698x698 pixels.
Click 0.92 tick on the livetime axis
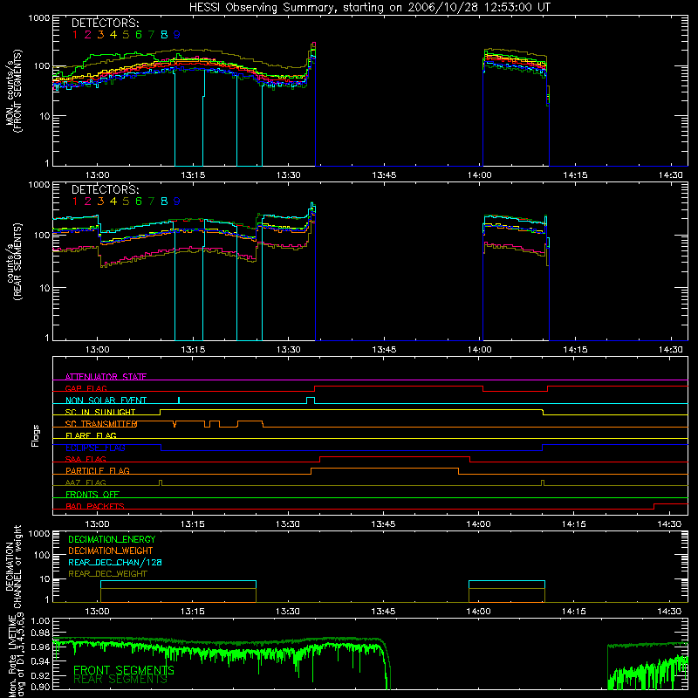click(40, 674)
